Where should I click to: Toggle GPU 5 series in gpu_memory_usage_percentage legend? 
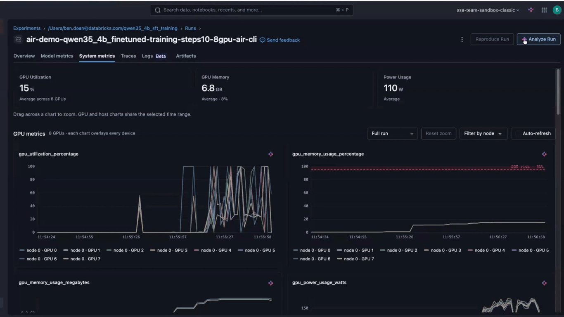[x=530, y=250]
